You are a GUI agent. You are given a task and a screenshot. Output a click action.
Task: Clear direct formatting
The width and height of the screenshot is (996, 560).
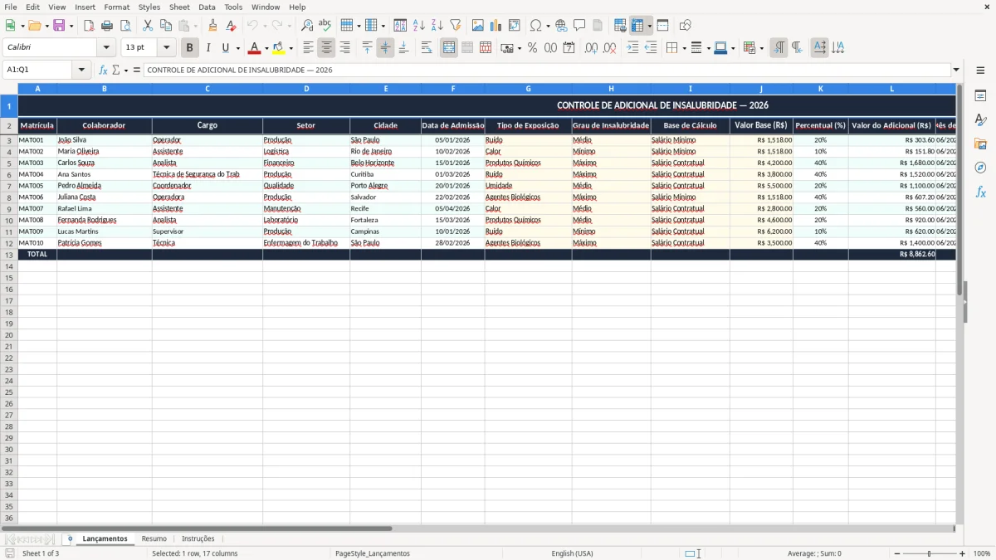coord(232,26)
